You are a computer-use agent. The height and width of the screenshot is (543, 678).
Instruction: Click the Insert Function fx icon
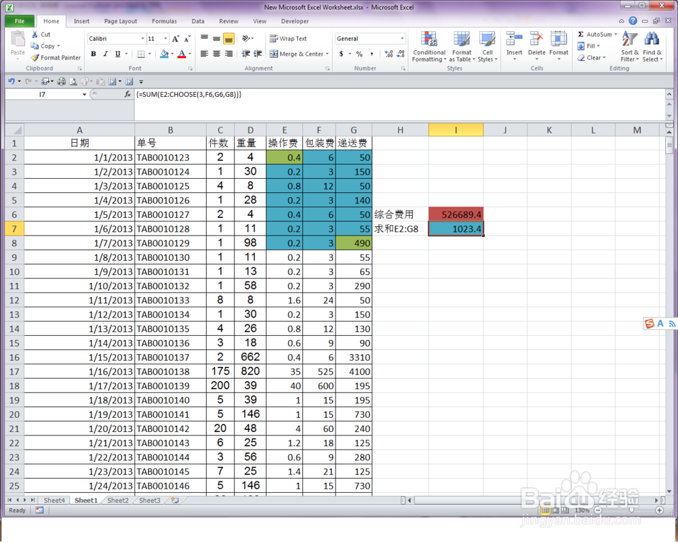tap(127, 94)
